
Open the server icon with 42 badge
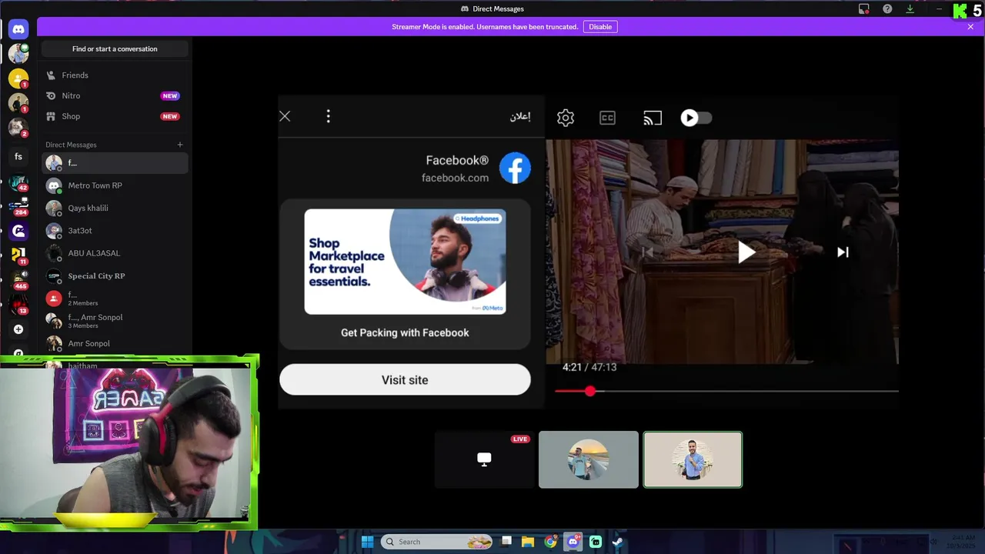[18, 183]
